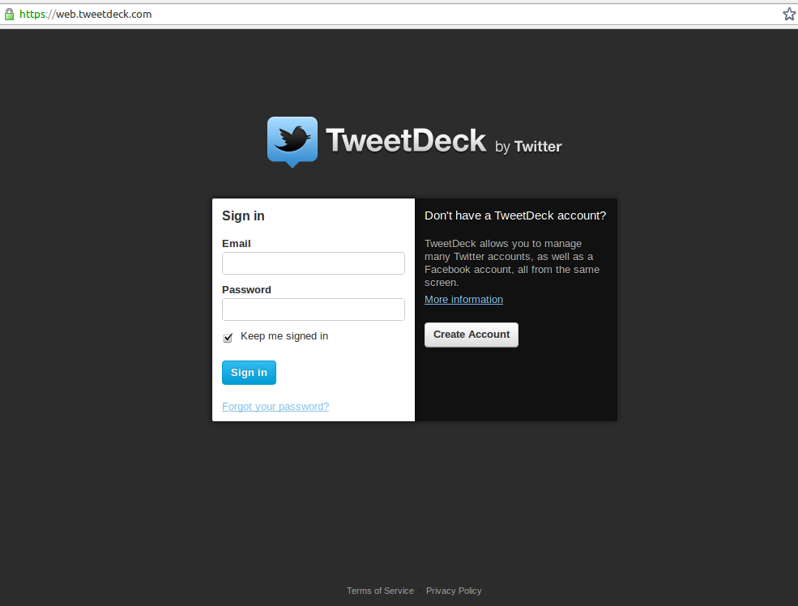
Task: Click the 'Sign in' heading text
Action: [x=243, y=216]
